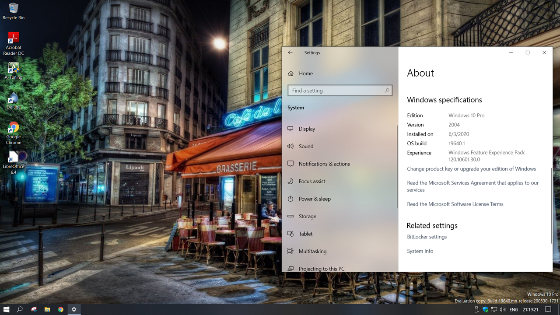Click the magnifier in Find a setting box

tap(387, 91)
